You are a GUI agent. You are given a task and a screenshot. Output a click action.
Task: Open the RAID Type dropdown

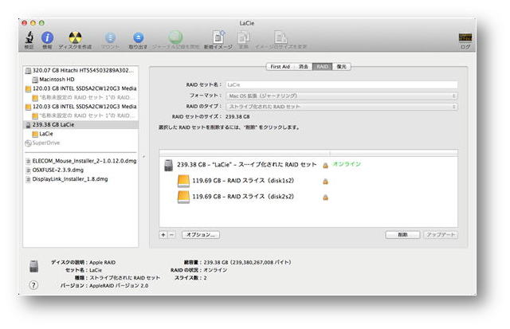click(x=342, y=107)
